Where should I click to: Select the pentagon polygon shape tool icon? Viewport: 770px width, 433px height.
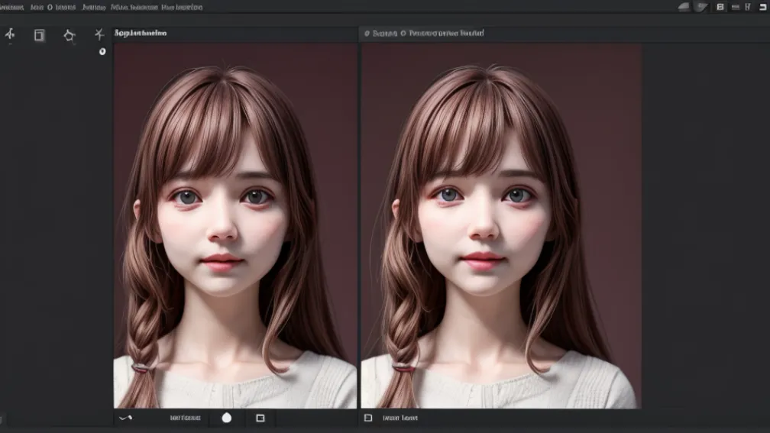tap(70, 35)
